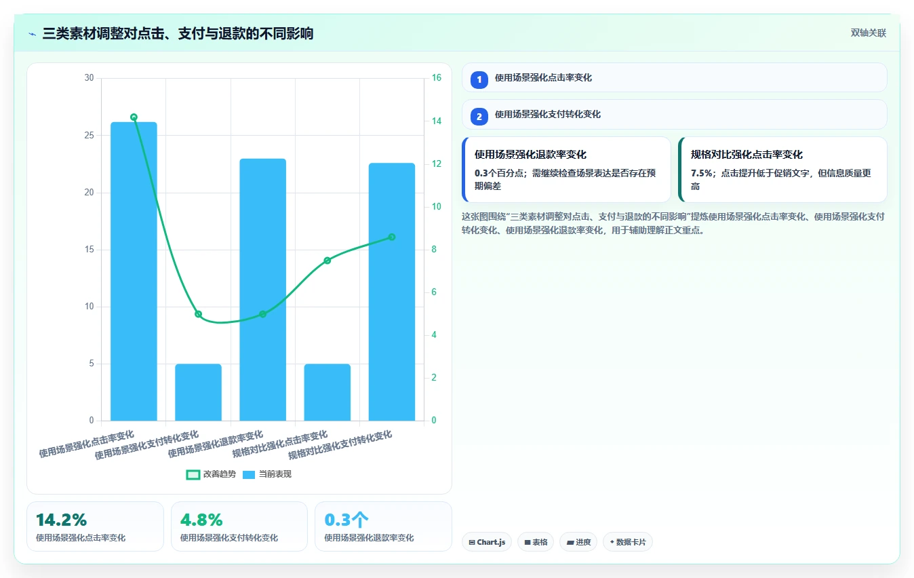The height and width of the screenshot is (578, 914).
Task: Click the chart title 三类素材调整对点击、支付与退款的不同影响
Action: (178, 34)
